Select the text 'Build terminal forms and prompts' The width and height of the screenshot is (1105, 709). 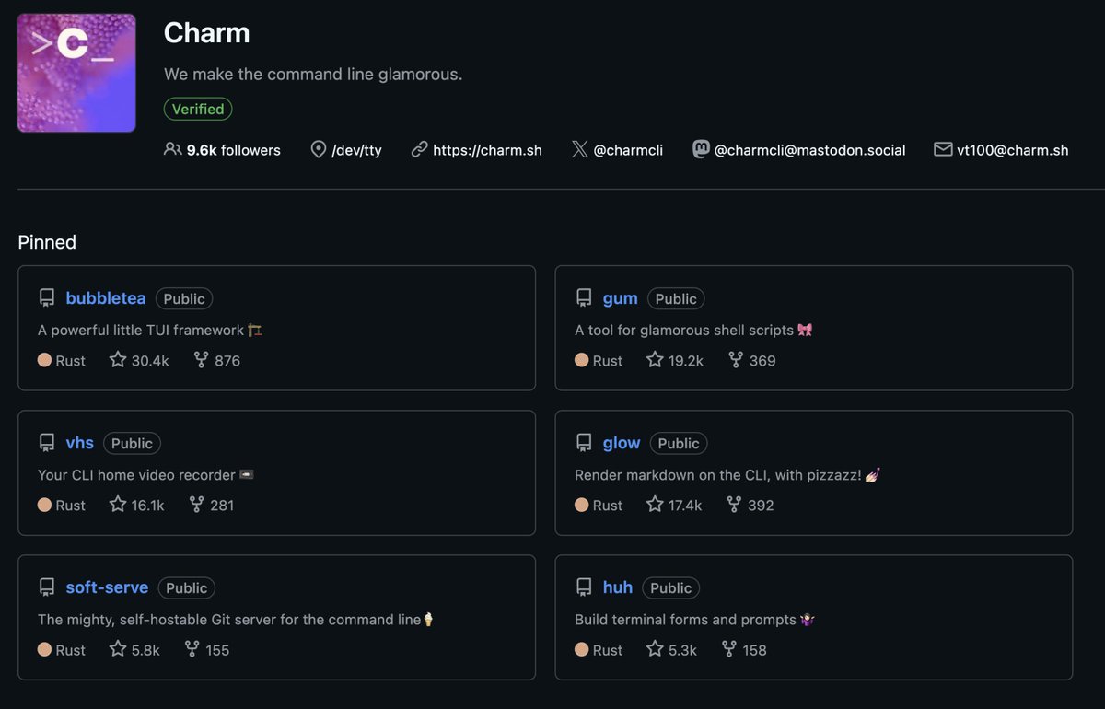click(685, 619)
